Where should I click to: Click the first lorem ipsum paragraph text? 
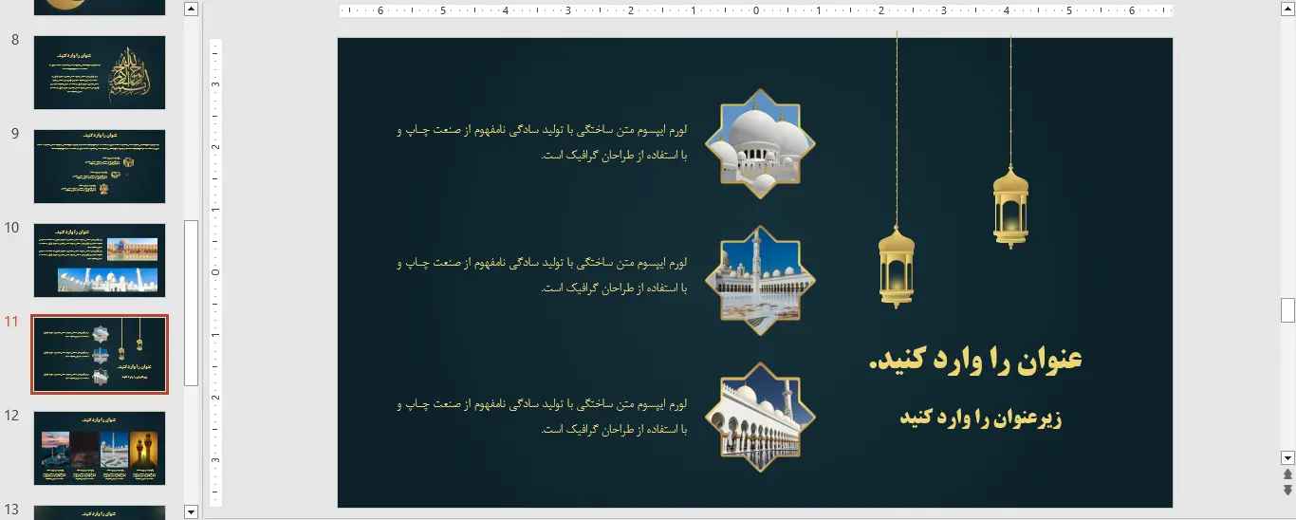543,142
